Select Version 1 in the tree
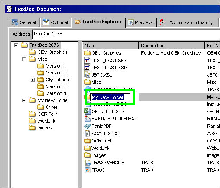Viewport: 220px width, 188px height. [x=56, y=66]
